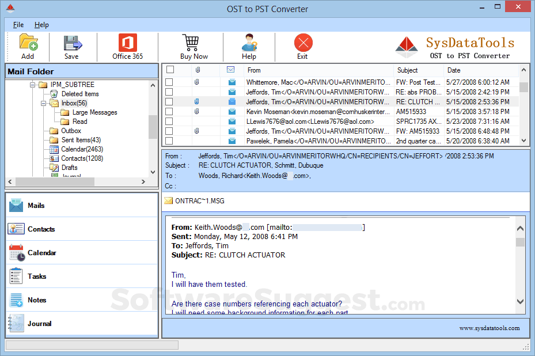The height and width of the screenshot is (356, 535).
Task: Click the red Exit icon
Action: [303, 43]
